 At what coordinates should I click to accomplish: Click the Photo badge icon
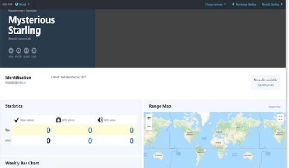19,50
